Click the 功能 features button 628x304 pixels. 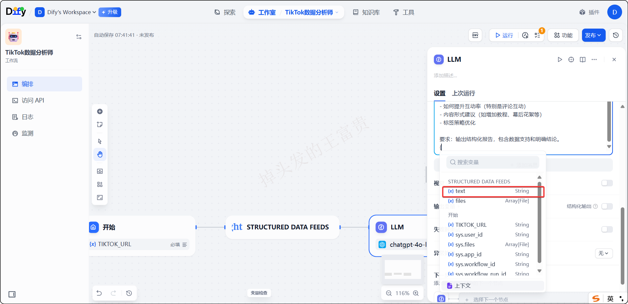pos(563,35)
